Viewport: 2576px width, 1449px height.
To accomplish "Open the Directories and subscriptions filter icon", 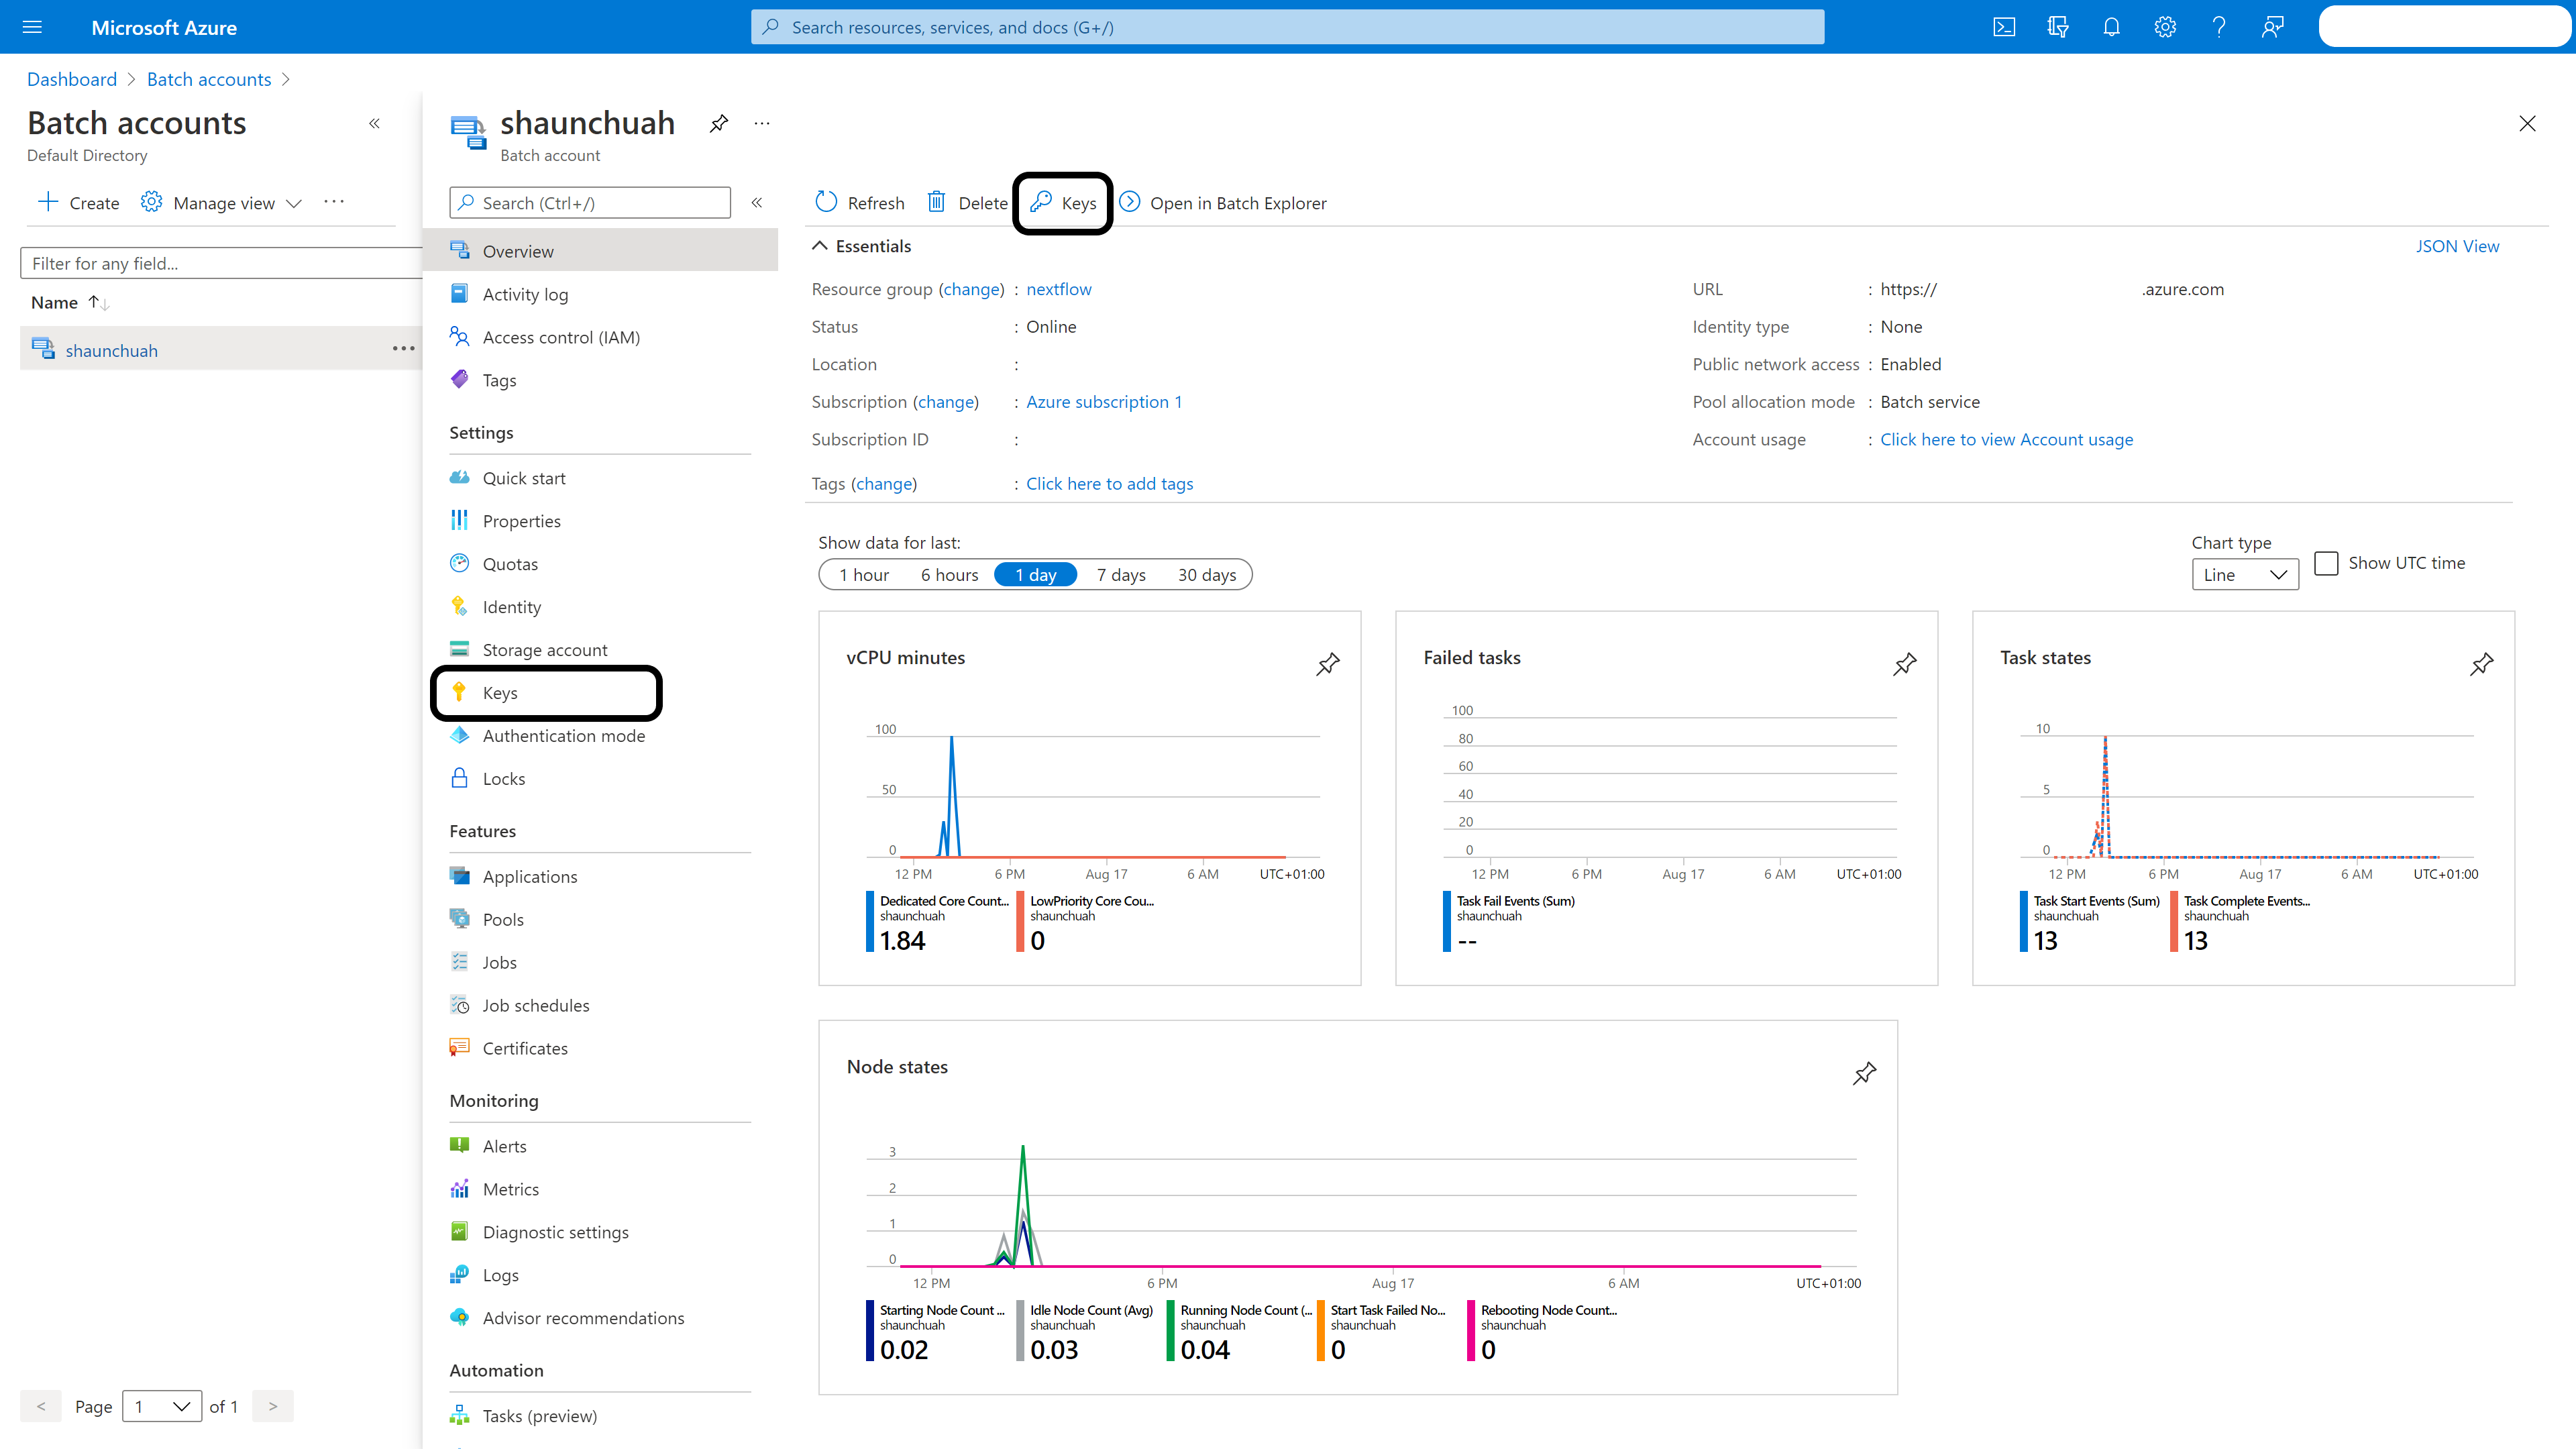I will (2058, 27).
